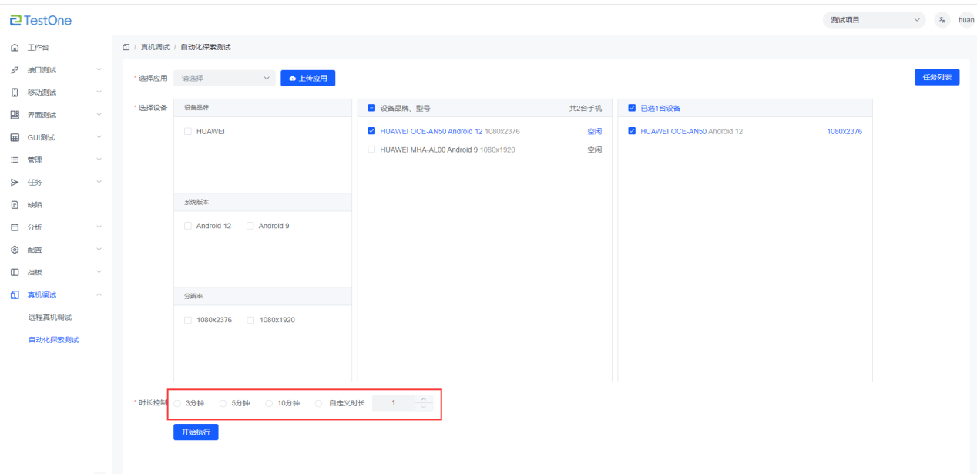Screen dimensions: 977x474
Task: Click the language translate icon at top right
Action: (x=942, y=20)
